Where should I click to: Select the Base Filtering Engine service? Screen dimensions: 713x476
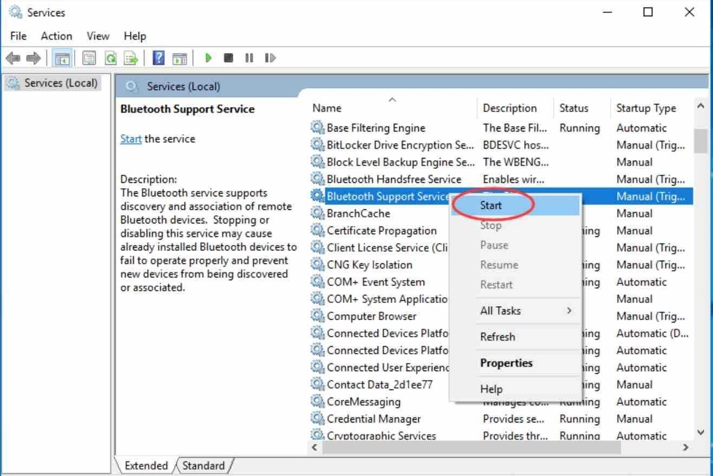click(376, 128)
